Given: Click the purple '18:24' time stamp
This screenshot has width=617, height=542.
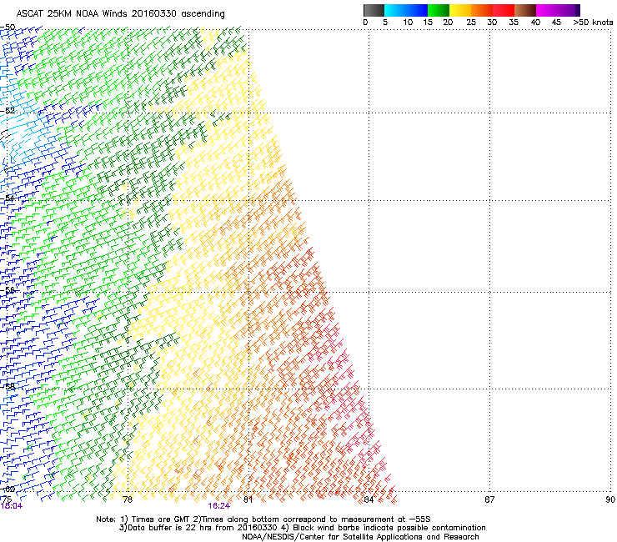Looking at the screenshot, I should [218, 506].
